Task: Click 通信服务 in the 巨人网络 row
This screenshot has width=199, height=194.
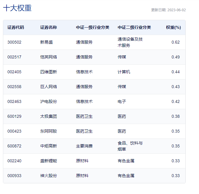Action: (x=84, y=87)
